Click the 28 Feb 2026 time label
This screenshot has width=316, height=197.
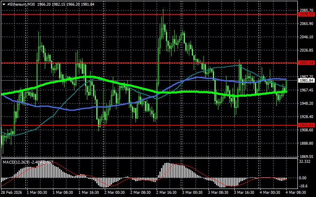11,193
